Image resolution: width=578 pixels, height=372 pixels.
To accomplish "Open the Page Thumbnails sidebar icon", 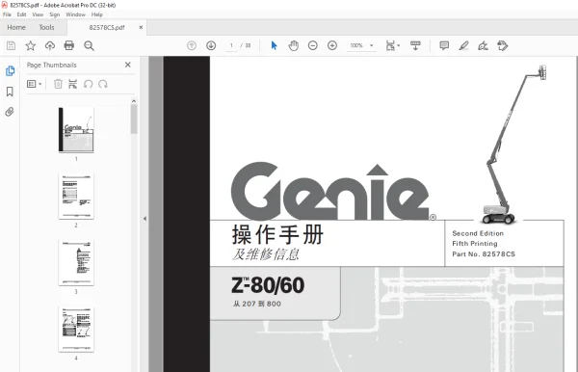I will point(10,70).
